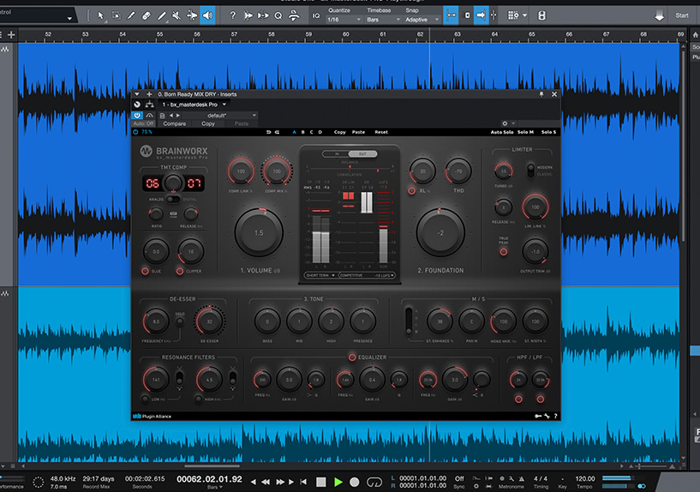Stop playback in transport
Viewport: 700px width, 492px height.
[321, 483]
